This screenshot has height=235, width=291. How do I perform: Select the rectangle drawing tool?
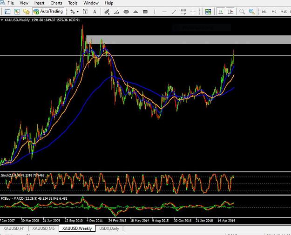tap(145, 12)
